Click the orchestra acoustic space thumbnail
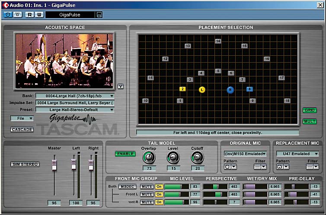326x215 pixels. click(64, 61)
